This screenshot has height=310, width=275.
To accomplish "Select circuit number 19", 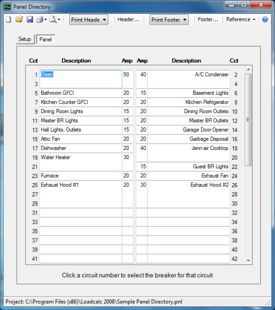I will pyautogui.click(x=35, y=158).
